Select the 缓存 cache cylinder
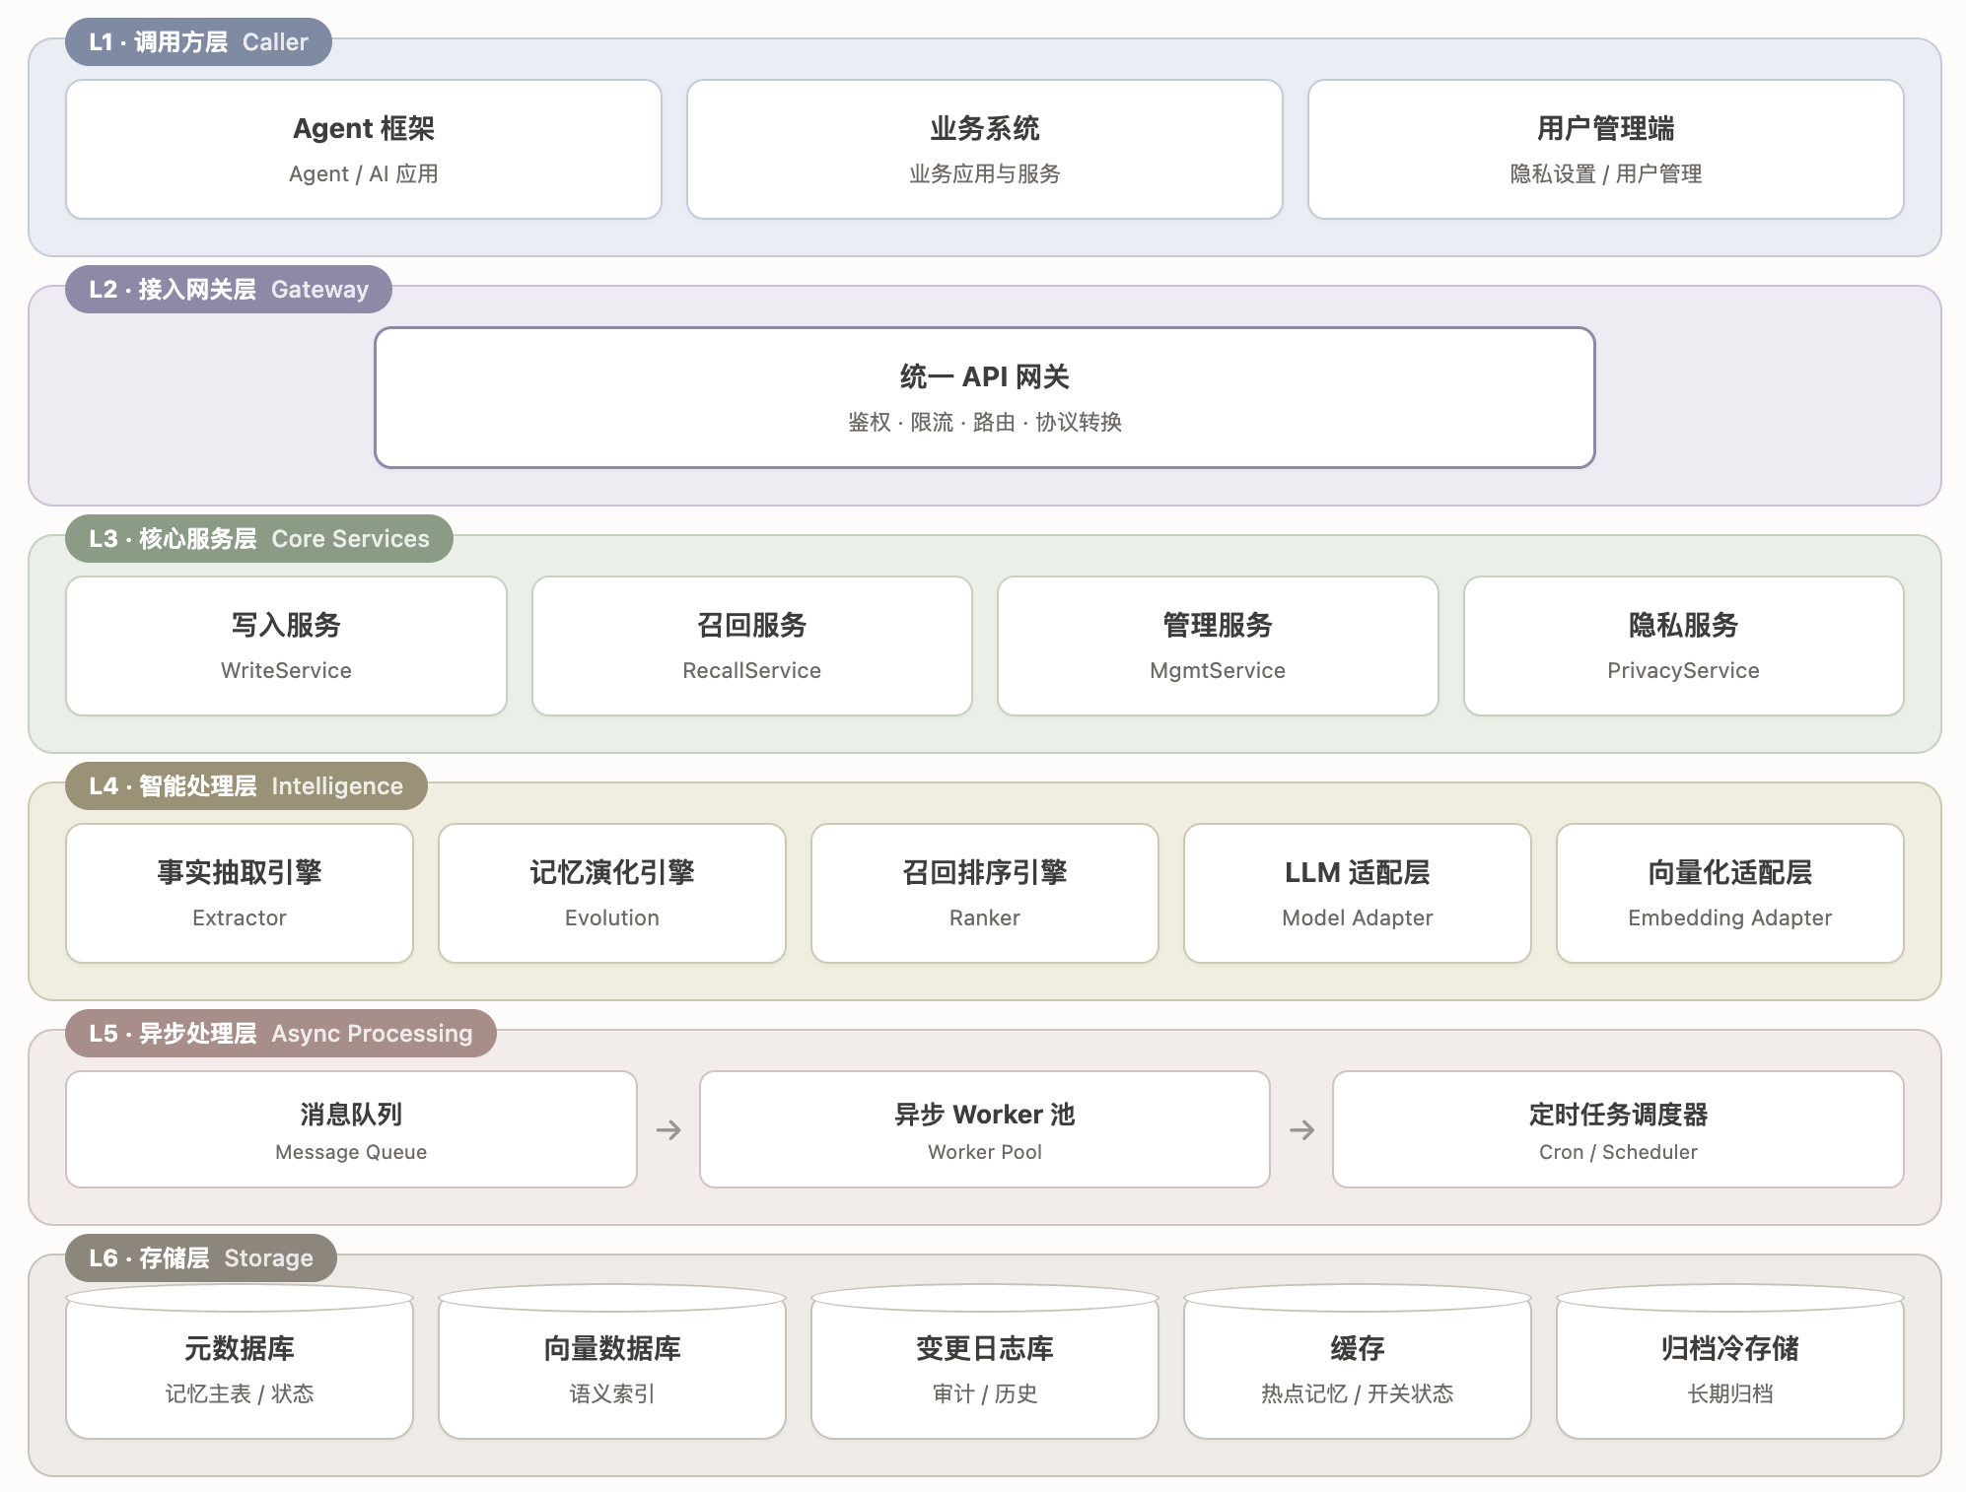1966x1492 pixels. pyautogui.click(x=1358, y=1363)
